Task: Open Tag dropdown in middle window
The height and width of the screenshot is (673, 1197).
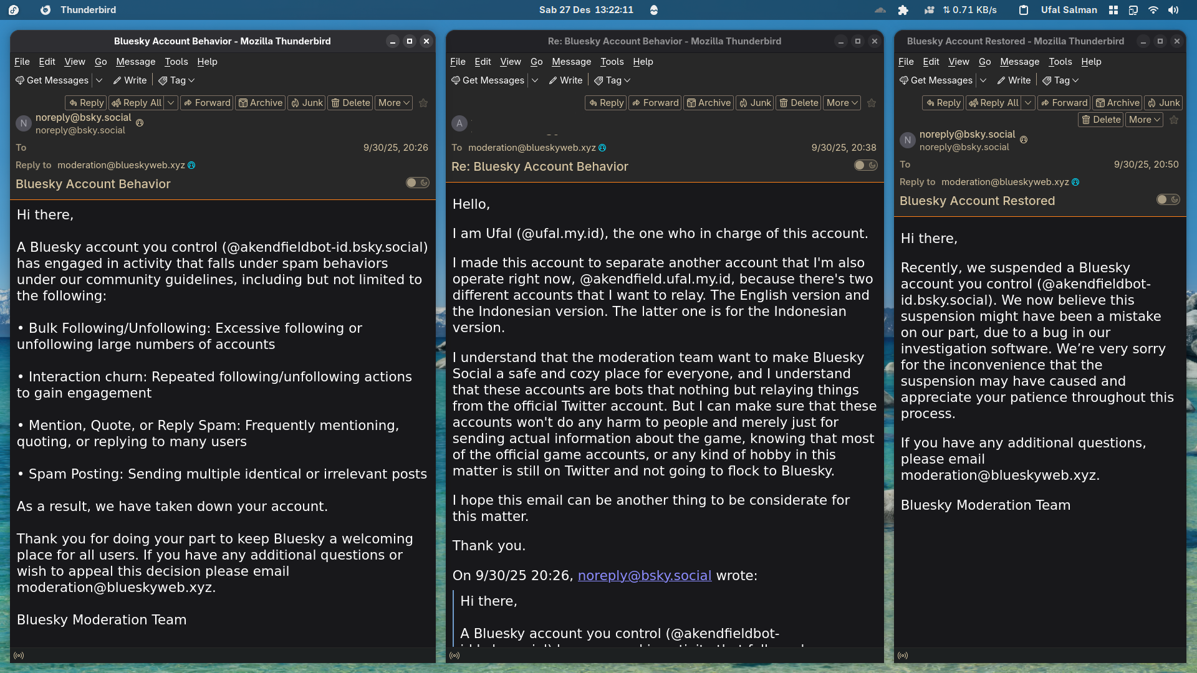Action: click(612, 80)
